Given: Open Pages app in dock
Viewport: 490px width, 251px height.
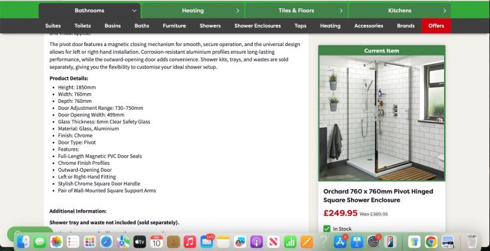Looking at the screenshot, I should pos(306,241).
